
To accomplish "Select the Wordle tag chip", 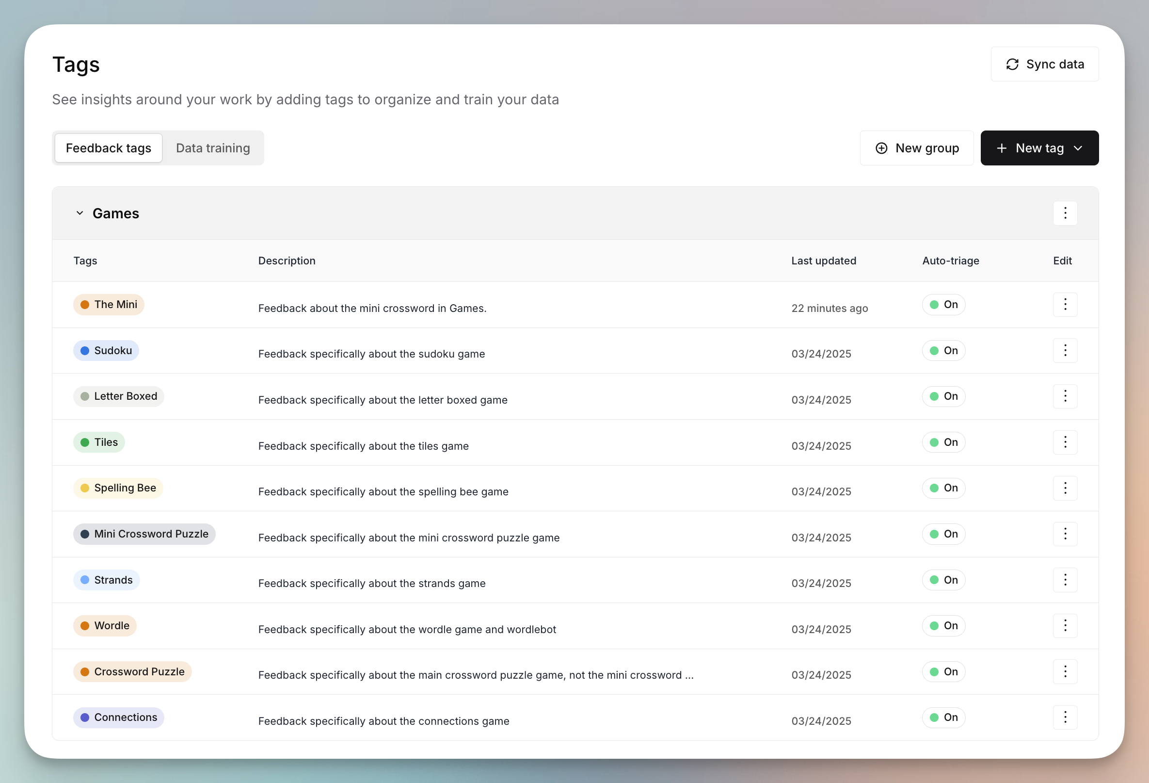I will tap(105, 626).
